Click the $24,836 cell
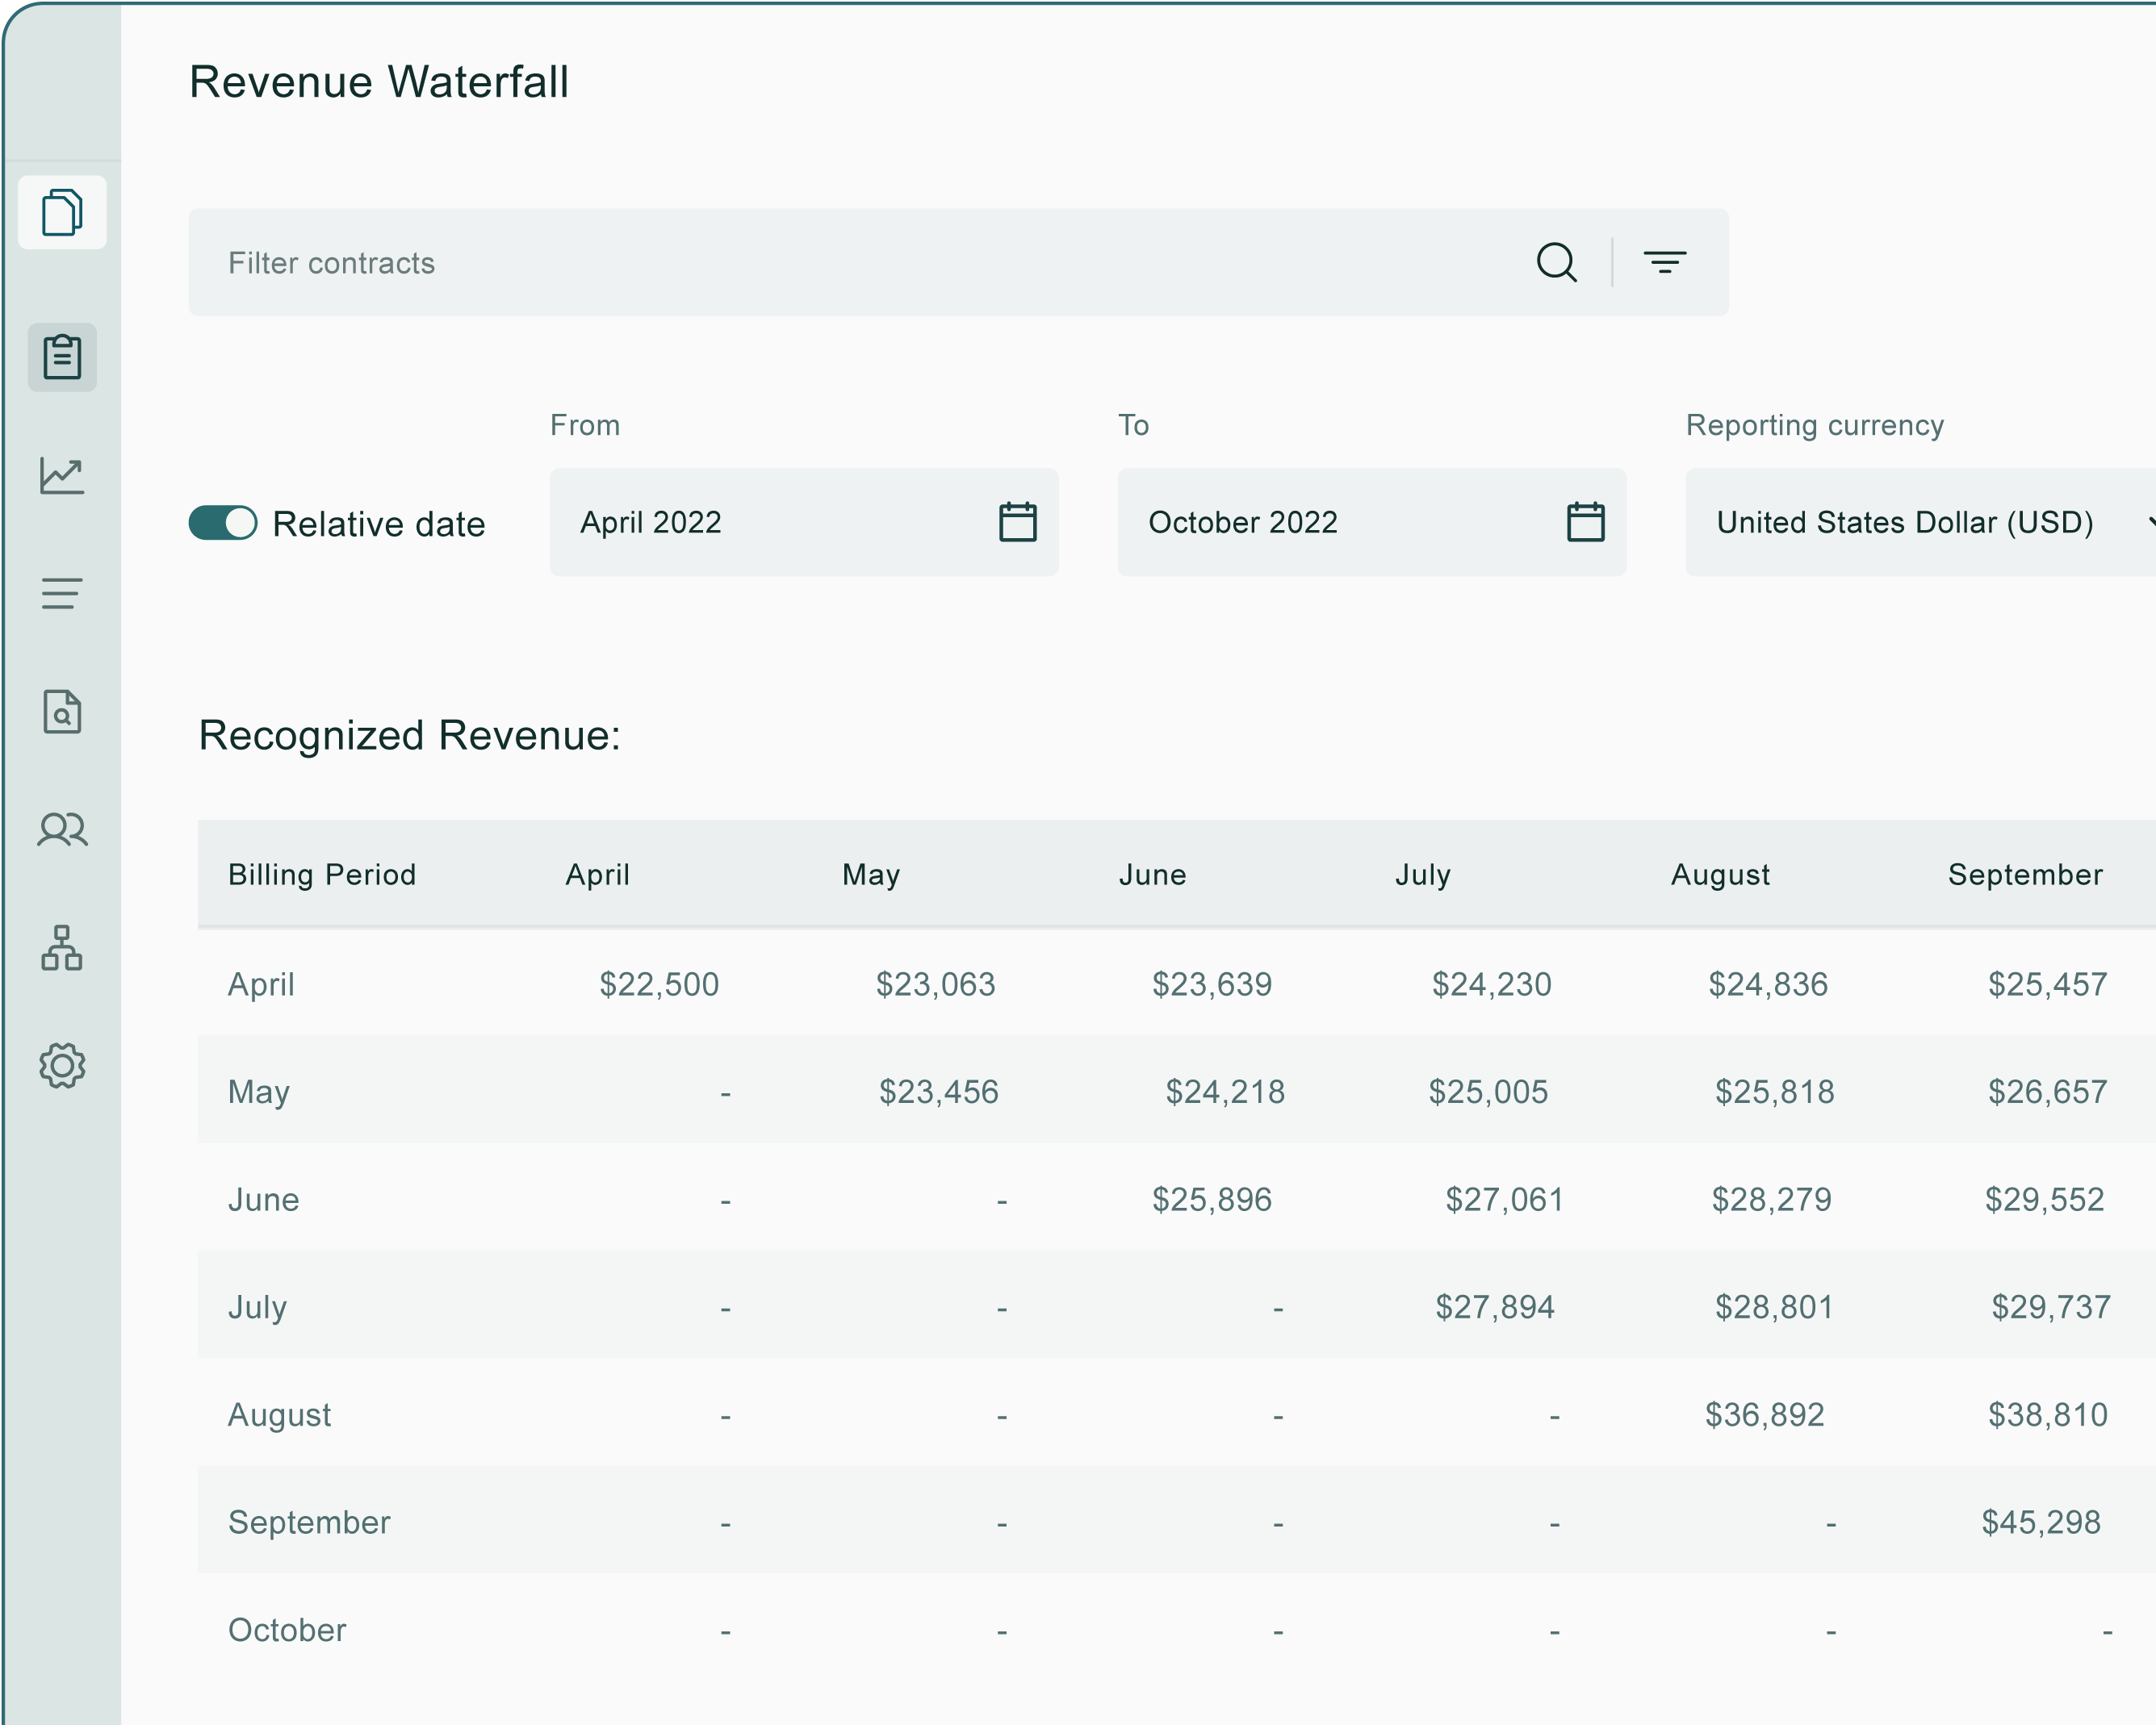 tap(1768, 984)
